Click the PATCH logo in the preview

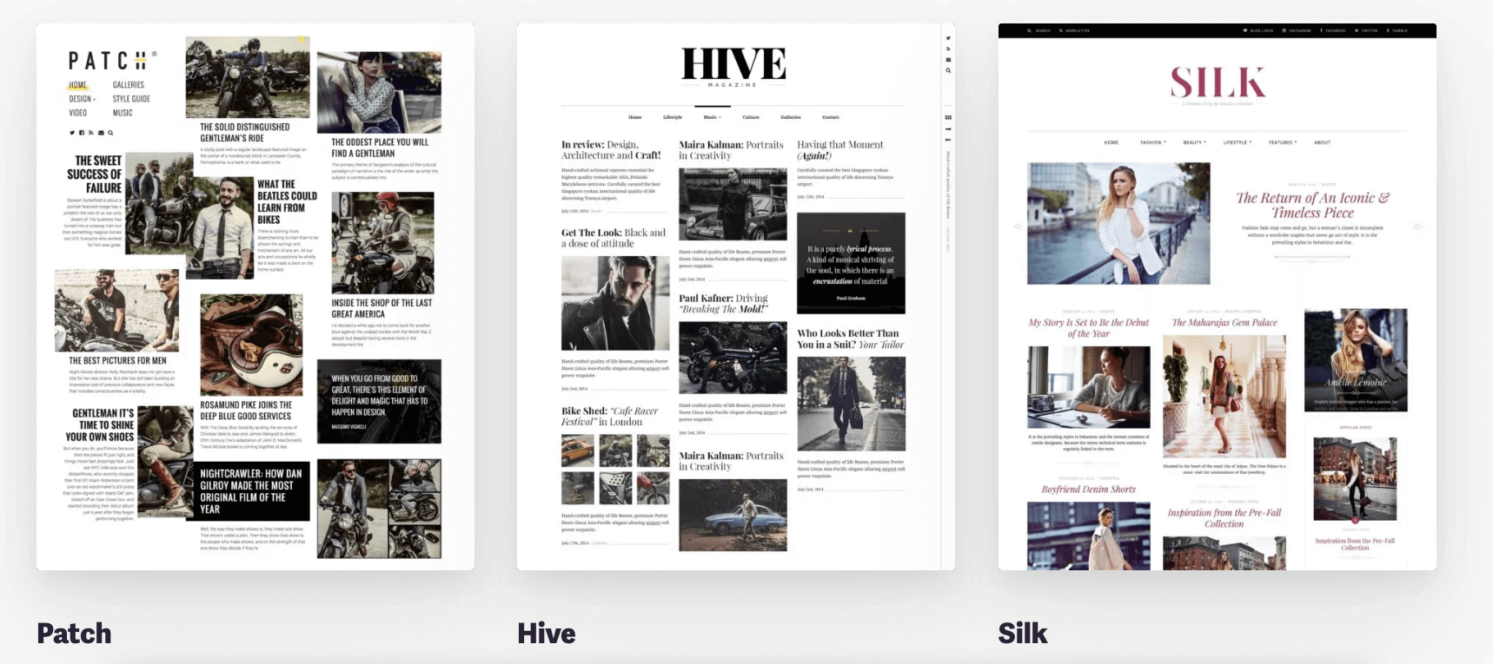click(112, 61)
